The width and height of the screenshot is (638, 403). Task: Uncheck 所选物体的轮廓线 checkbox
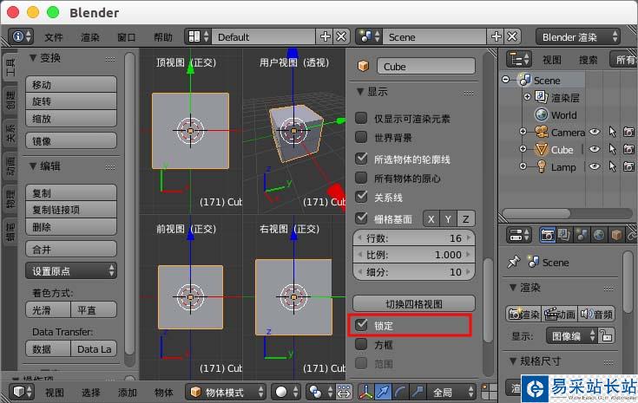coord(361,159)
